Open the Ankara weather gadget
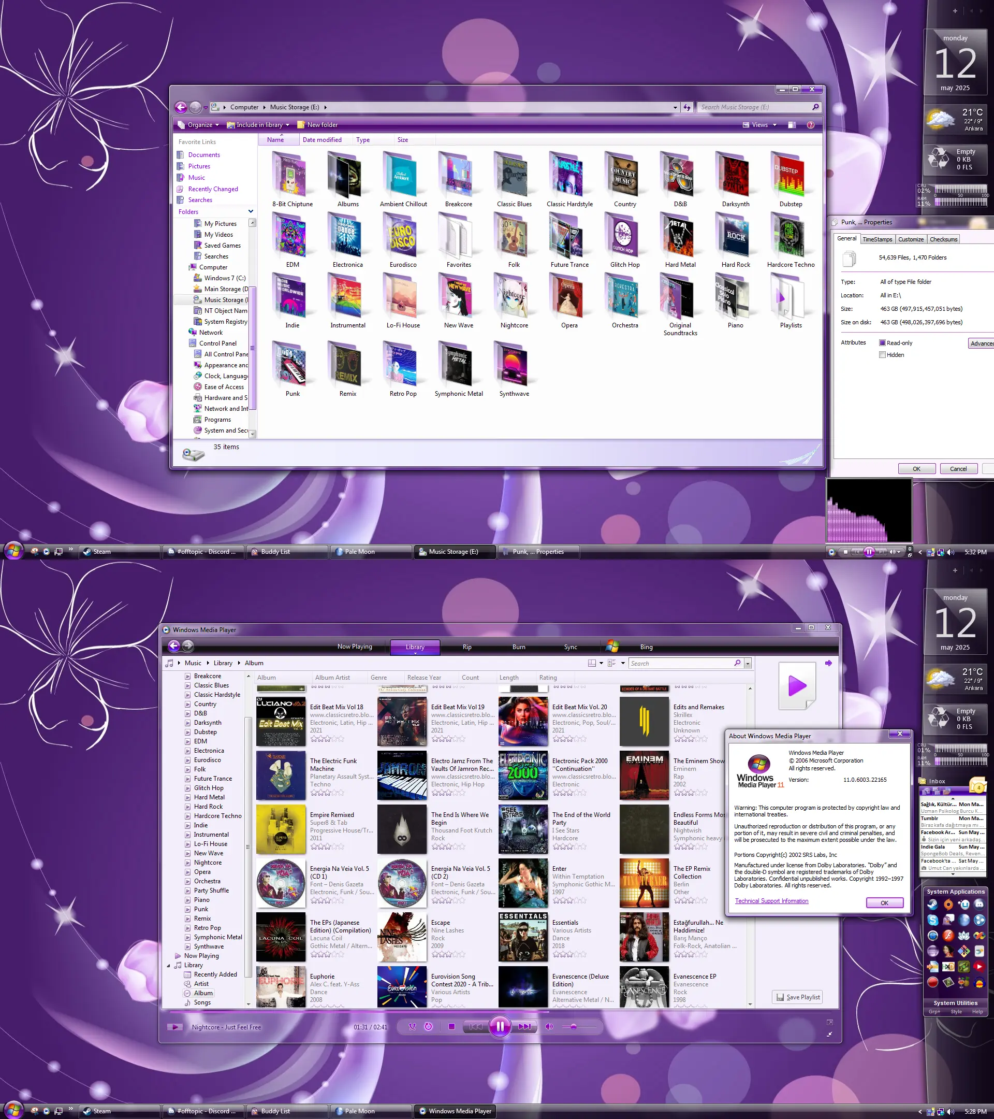Screen dimensions: 994x1119 955,119
